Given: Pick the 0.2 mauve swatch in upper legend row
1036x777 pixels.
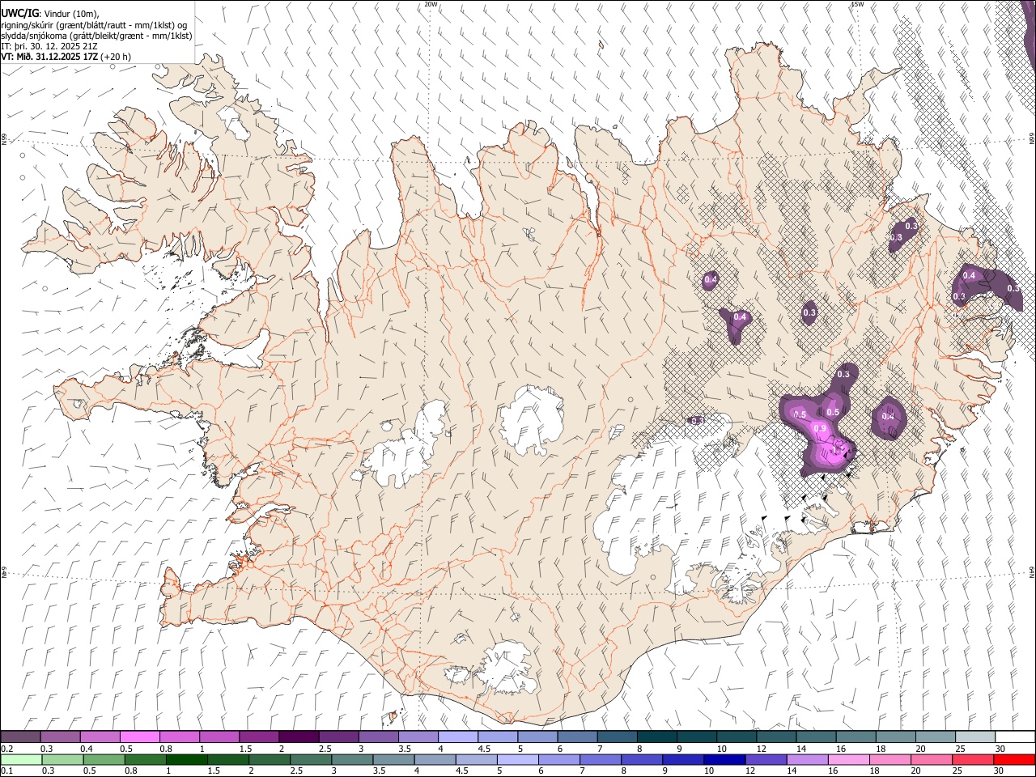Looking at the screenshot, I should (20, 737).
